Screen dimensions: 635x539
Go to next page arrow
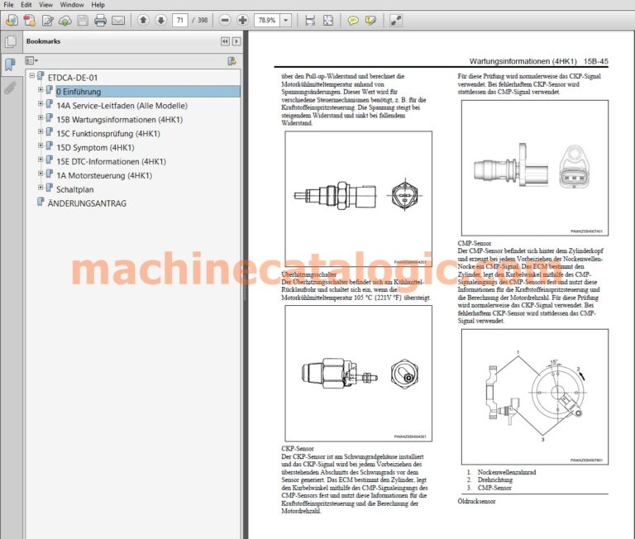click(x=160, y=20)
